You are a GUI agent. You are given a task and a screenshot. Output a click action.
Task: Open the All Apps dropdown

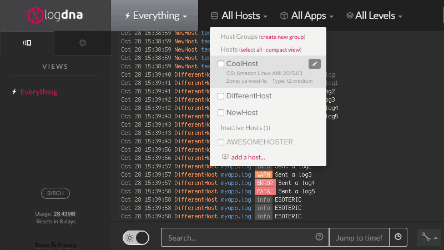[307, 16]
